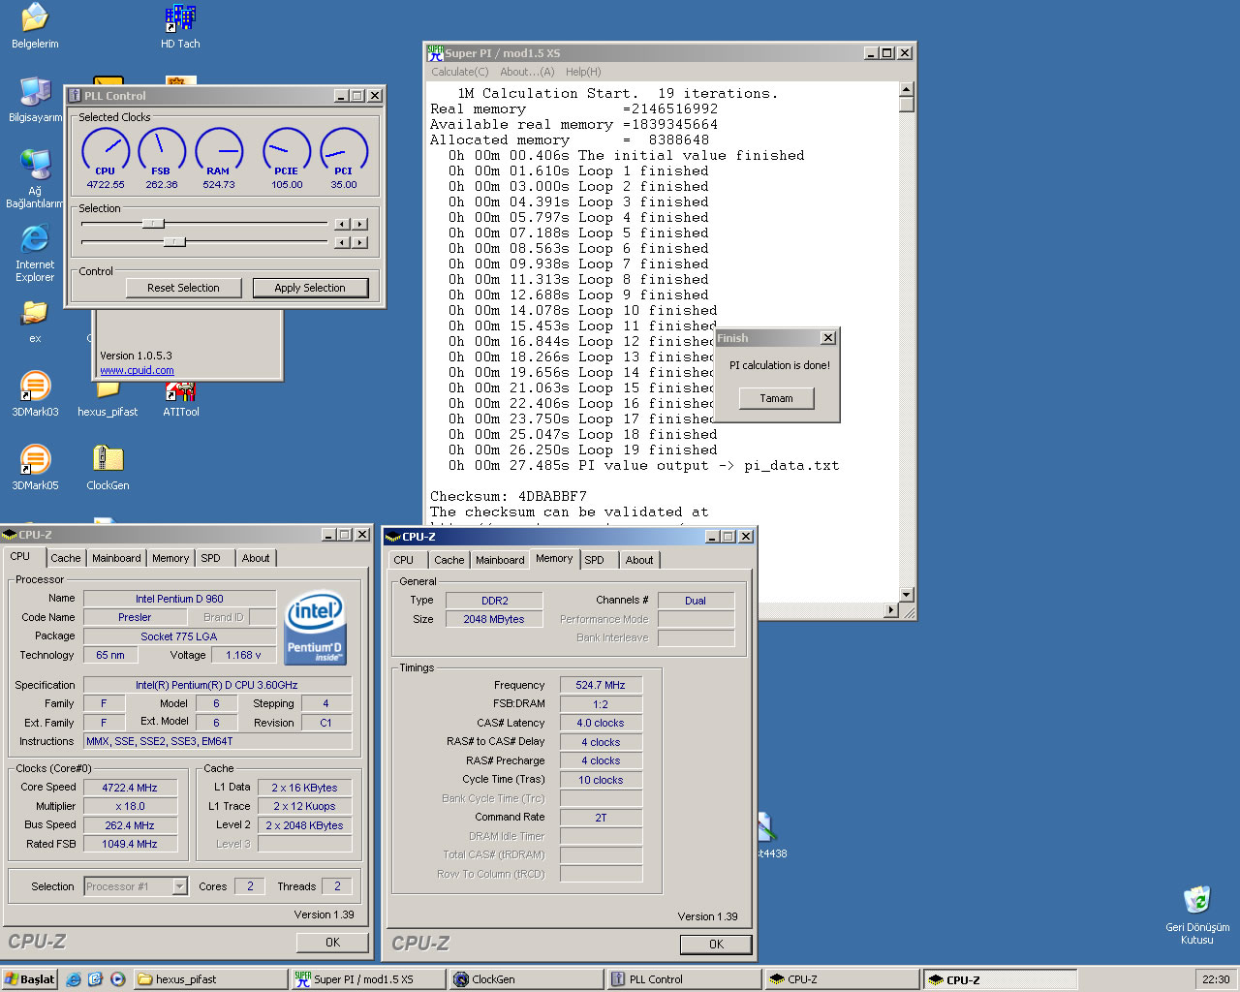The height and width of the screenshot is (992, 1240).
Task: Open the 'ex' folder on desktop
Action: pyautogui.click(x=35, y=322)
